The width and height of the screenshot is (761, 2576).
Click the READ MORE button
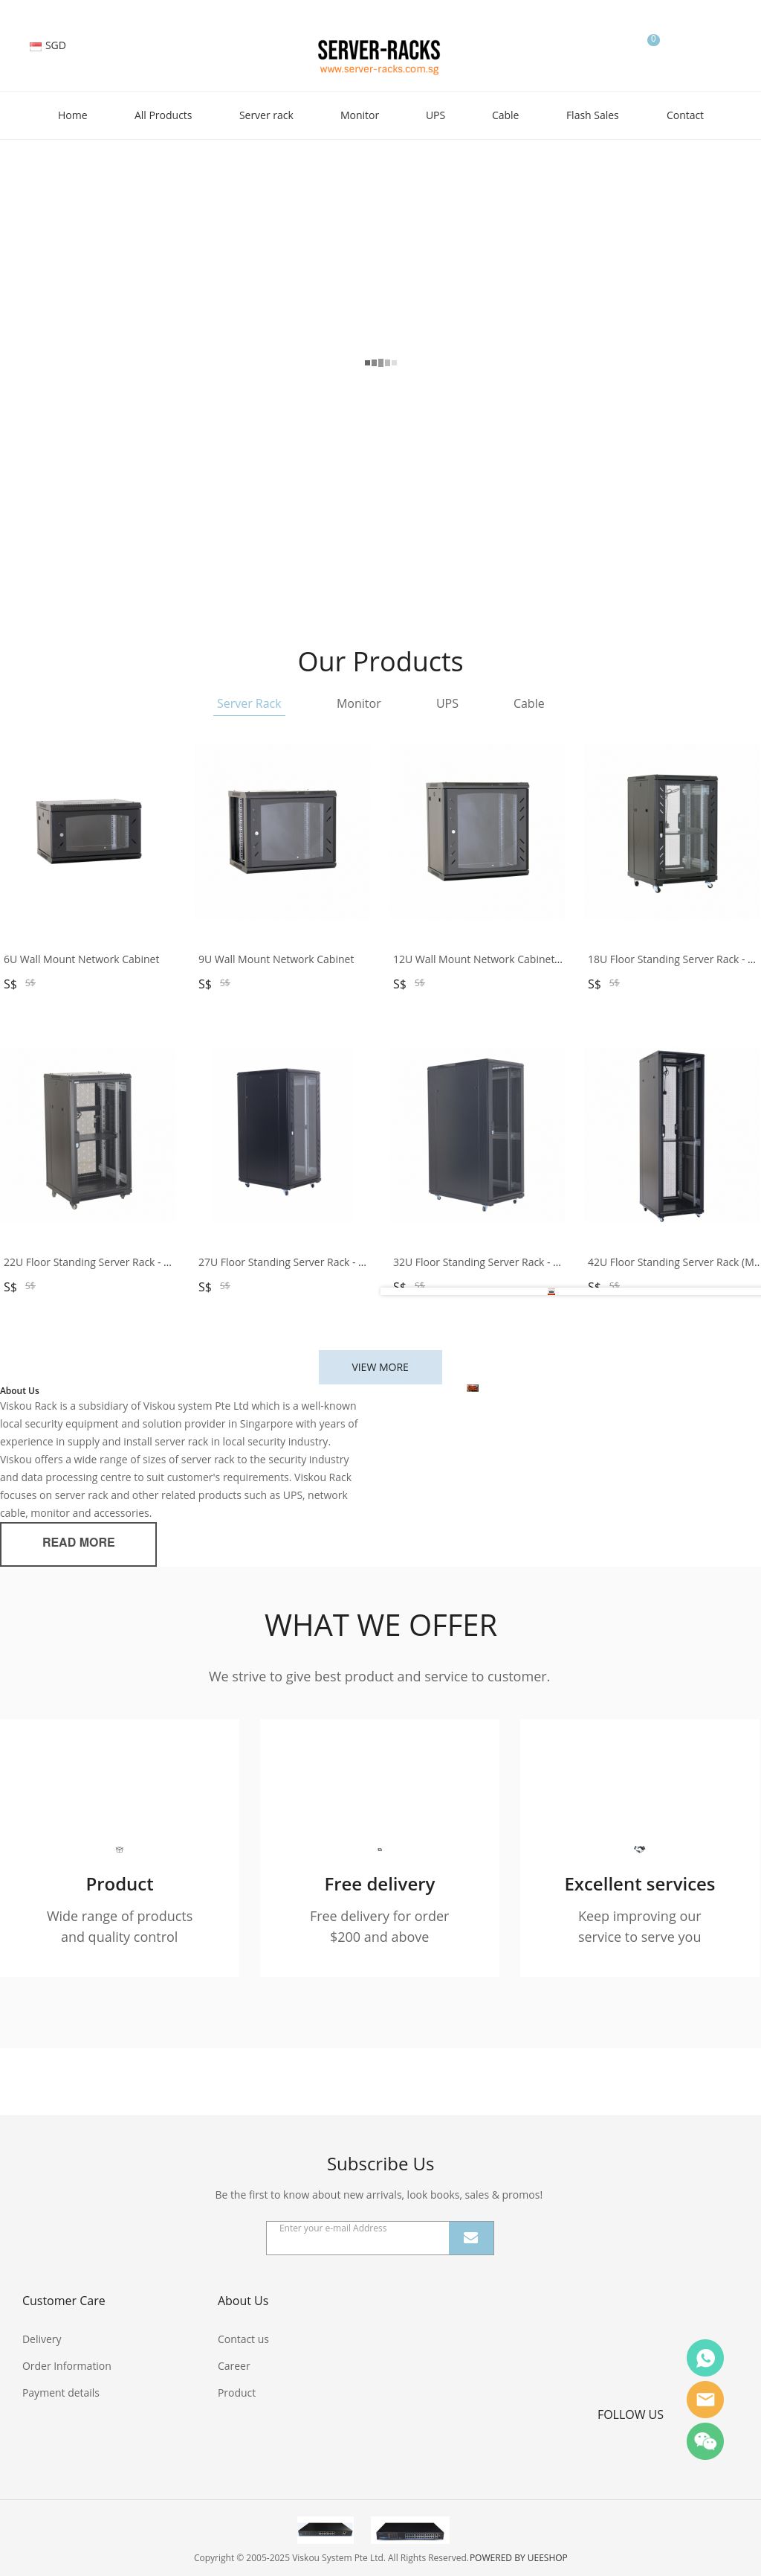[x=78, y=1544]
